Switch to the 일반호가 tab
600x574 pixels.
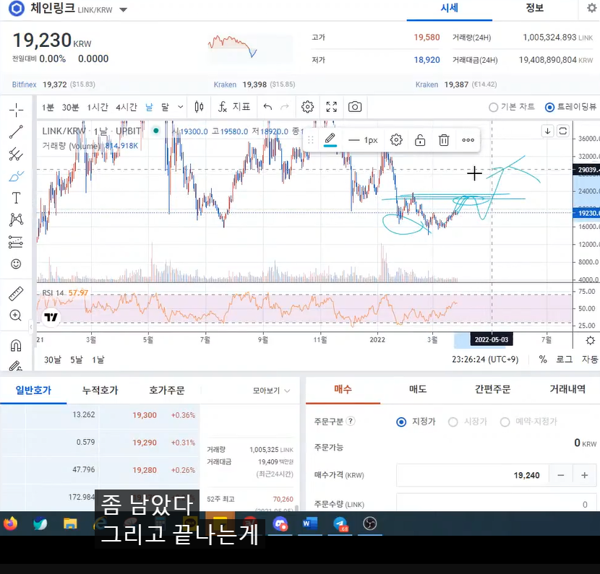(x=33, y=390)
